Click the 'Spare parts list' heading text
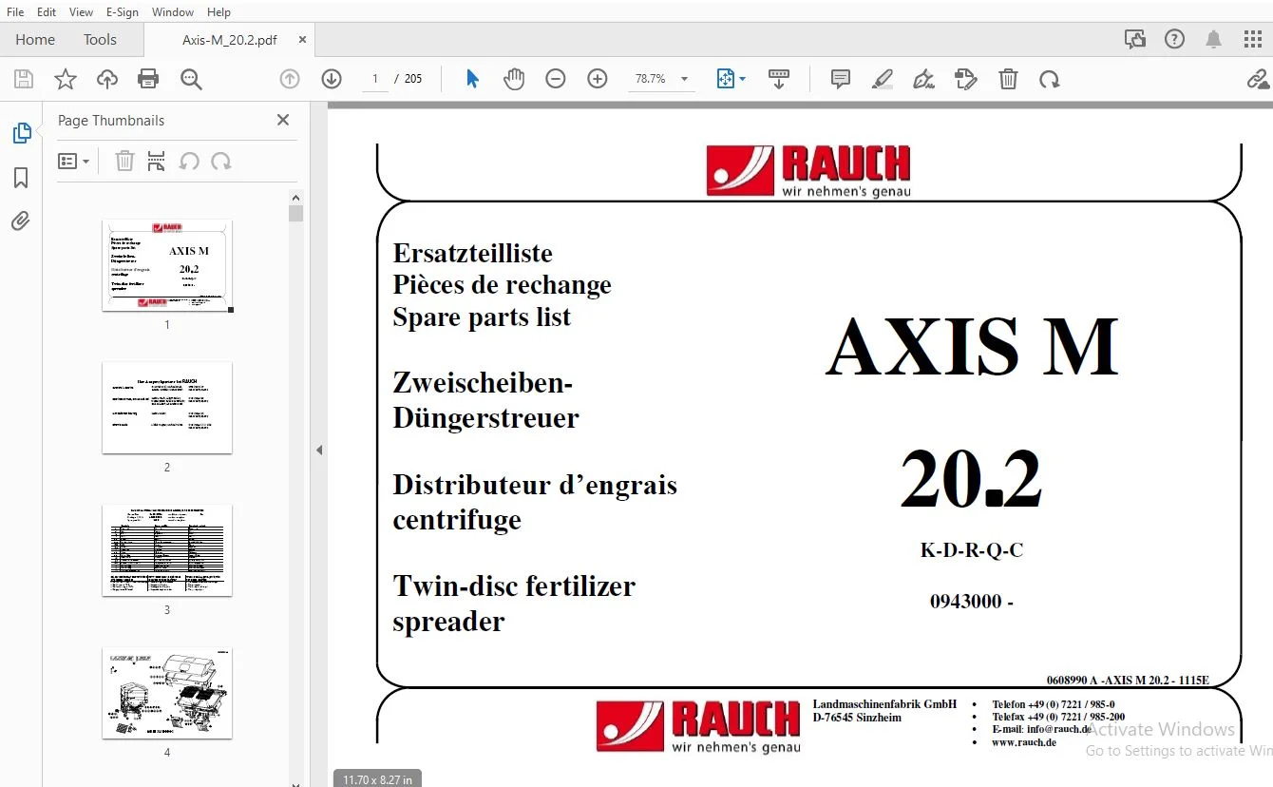This screenshot has width=1273, height=787. point(482,317)
